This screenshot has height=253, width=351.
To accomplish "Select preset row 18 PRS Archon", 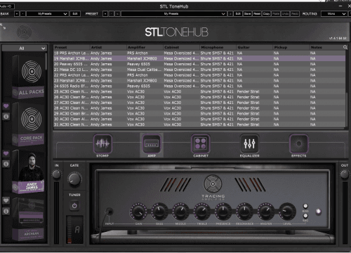I will (x=199, y=53).
